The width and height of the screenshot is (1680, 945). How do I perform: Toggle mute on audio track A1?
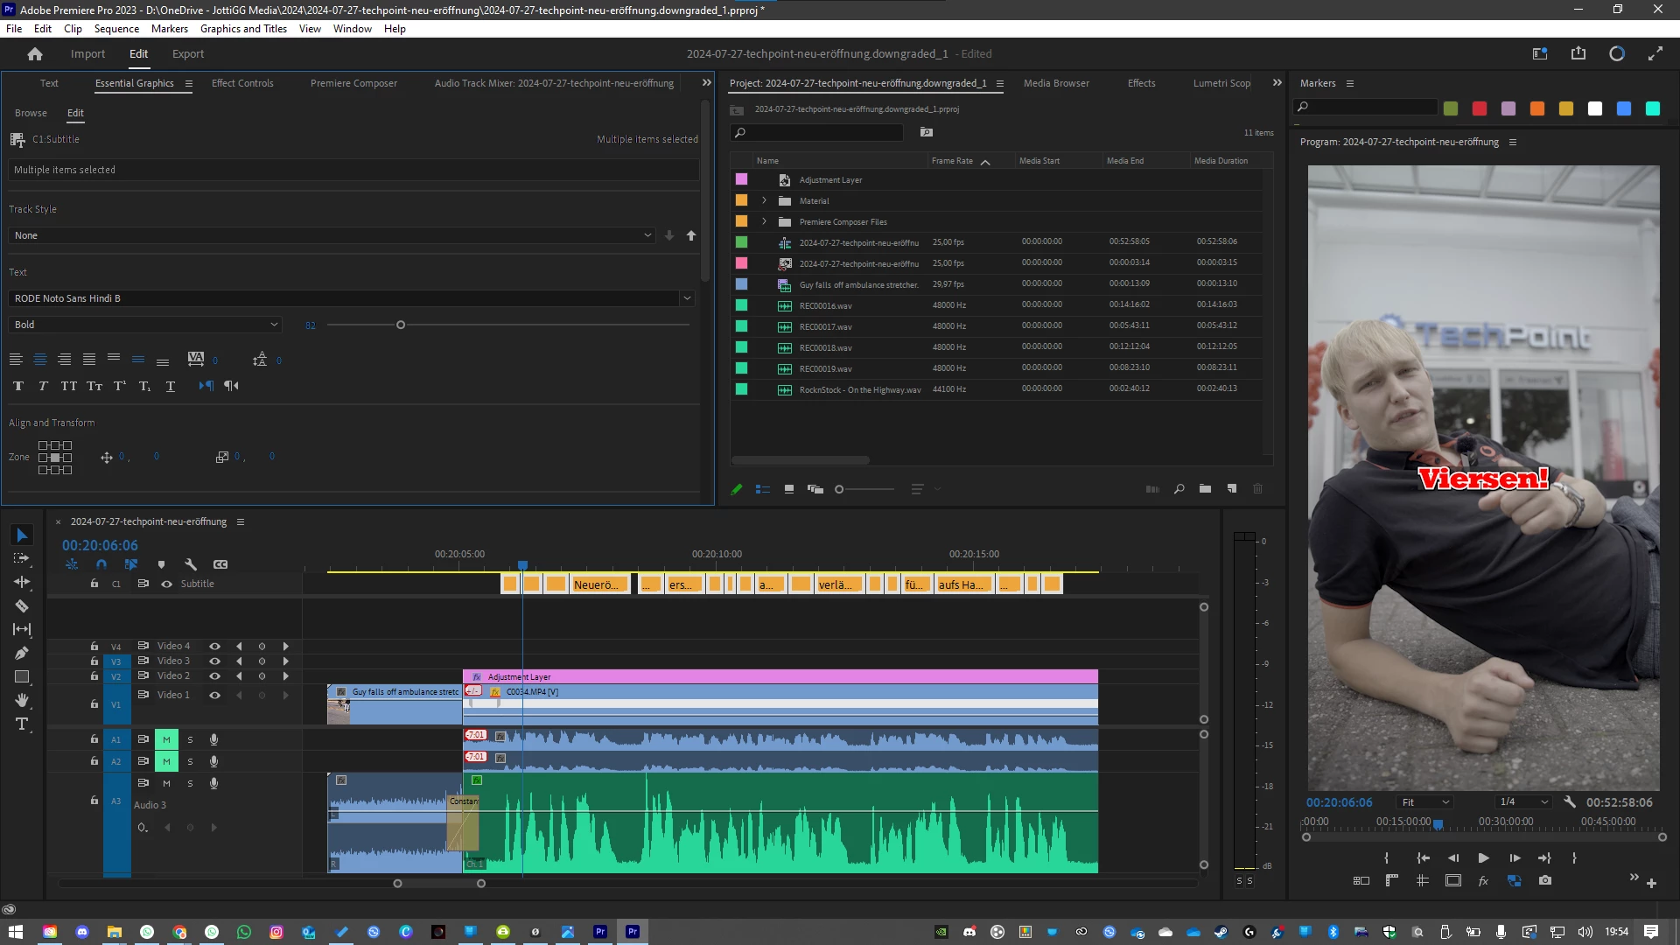point(166,739)
